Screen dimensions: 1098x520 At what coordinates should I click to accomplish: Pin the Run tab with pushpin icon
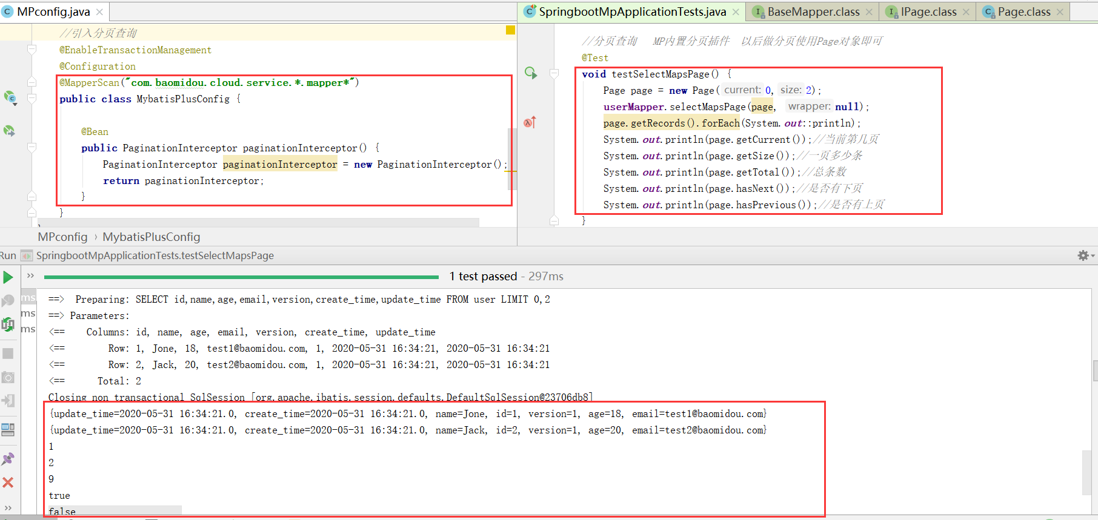coord(8,459)
